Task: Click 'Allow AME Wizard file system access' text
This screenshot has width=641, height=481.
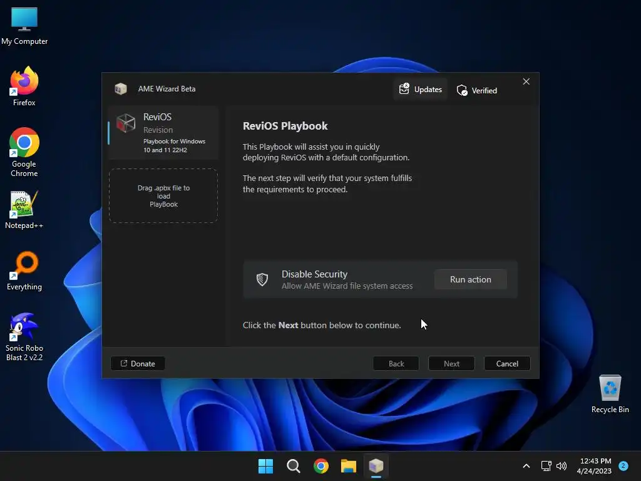Action: coord(347,286)
